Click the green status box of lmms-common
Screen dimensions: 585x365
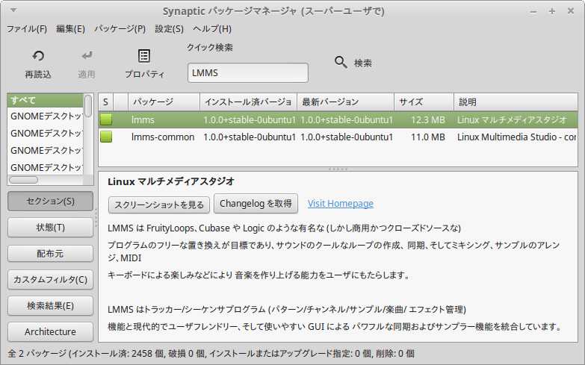(106, 137)
